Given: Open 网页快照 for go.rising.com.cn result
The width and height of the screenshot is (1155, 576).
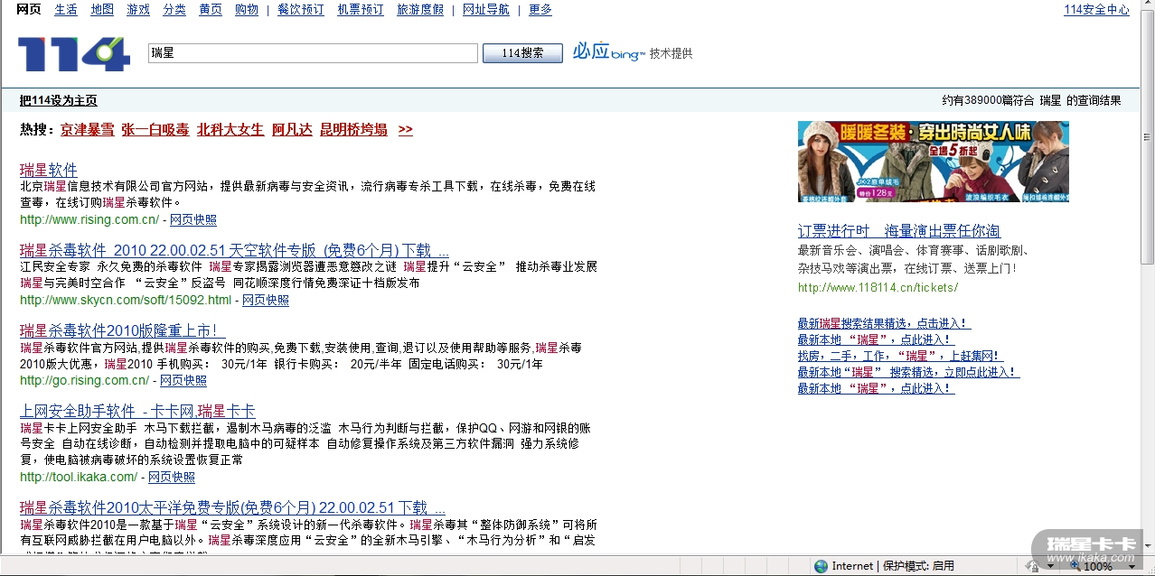Looking at the screenshot, I should click(x=183, y=380).
